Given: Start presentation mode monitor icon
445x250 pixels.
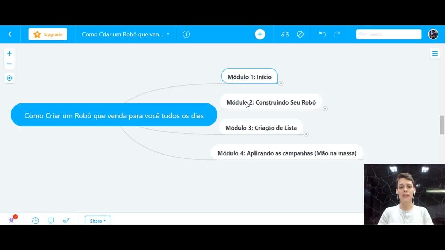Looking at the screenshot, I should click(x=51, y=220).
